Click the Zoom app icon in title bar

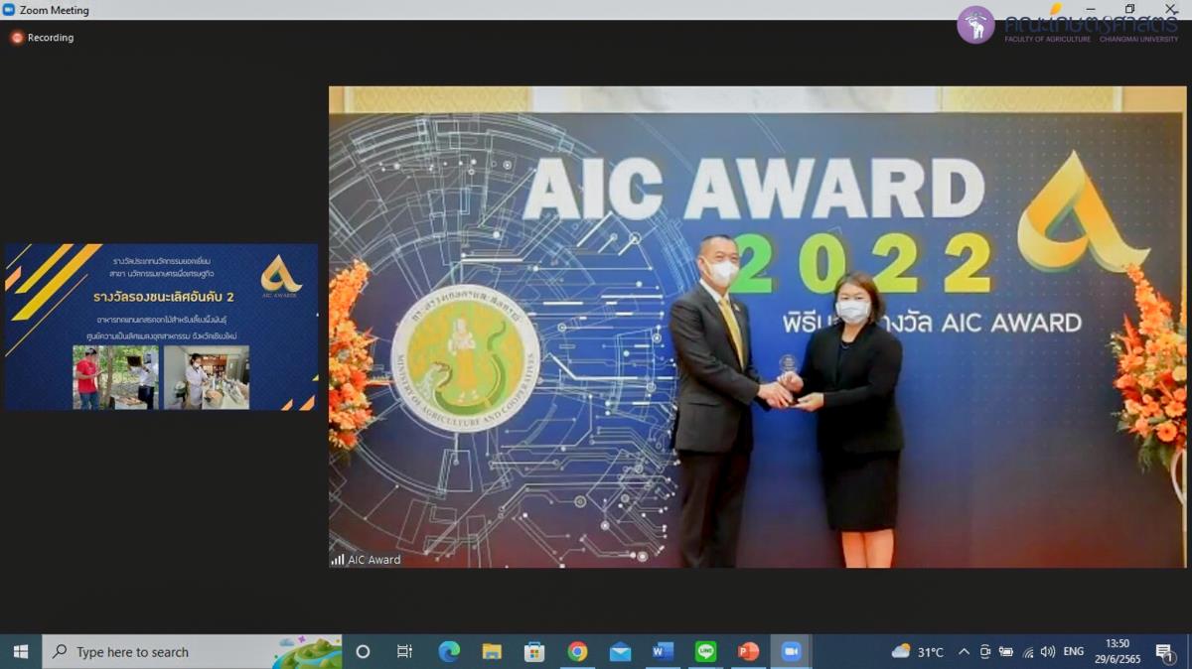tap(9, 10)
